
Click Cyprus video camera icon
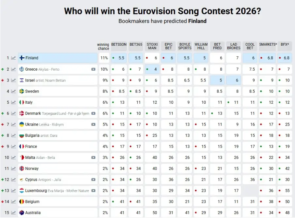[x=93, y=180]
